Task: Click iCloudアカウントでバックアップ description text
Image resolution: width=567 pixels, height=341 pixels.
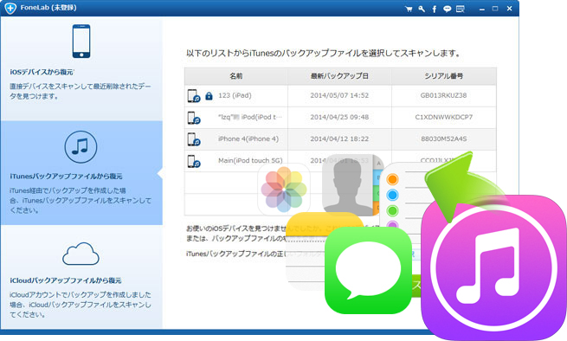Action: (x=81, y=305)
